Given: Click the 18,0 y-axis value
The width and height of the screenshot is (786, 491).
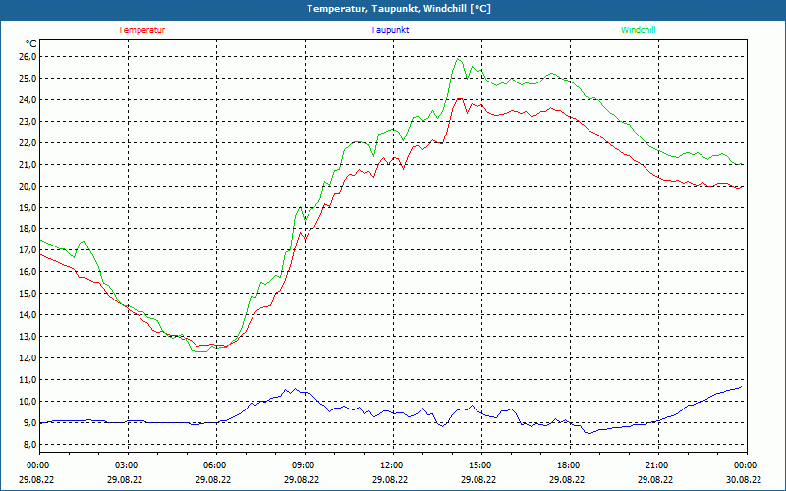Looking at the screenshot, I should click(x=28, y=229).
